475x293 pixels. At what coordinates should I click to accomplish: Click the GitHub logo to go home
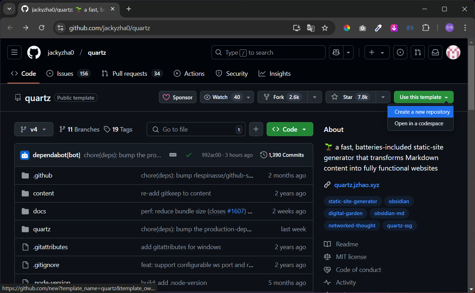click(33, 52)
